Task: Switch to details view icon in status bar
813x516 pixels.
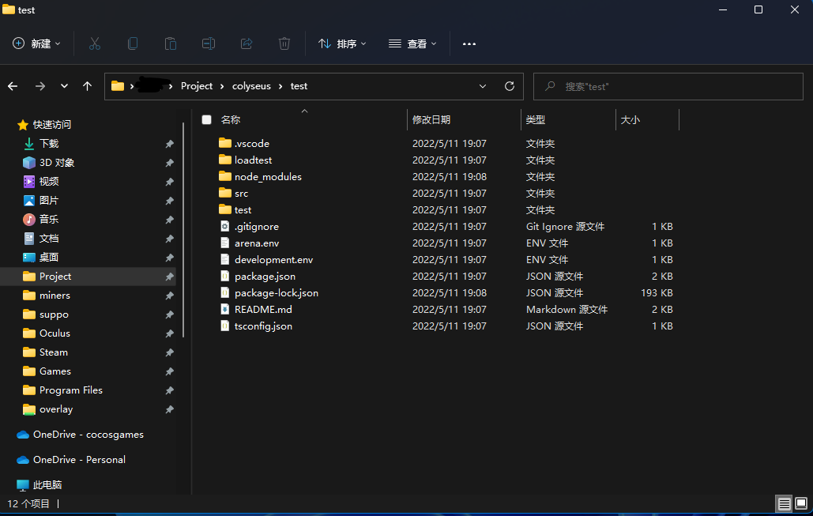Action: pos(784,503)
